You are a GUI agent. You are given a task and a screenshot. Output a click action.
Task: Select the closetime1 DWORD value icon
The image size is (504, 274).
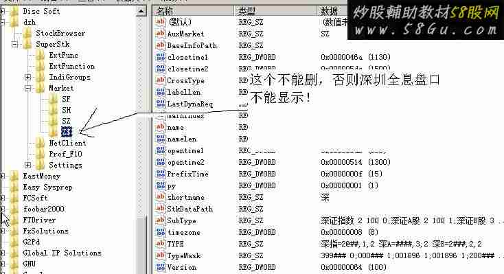161,57
